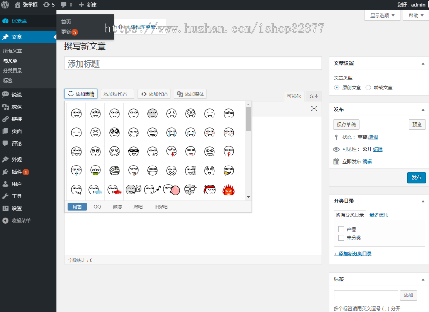The image size is (429, 312).
Task: Click the 添加标题 title field
Action: [193, 64]
